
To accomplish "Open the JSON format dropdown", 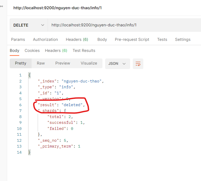I will [117, 64].
